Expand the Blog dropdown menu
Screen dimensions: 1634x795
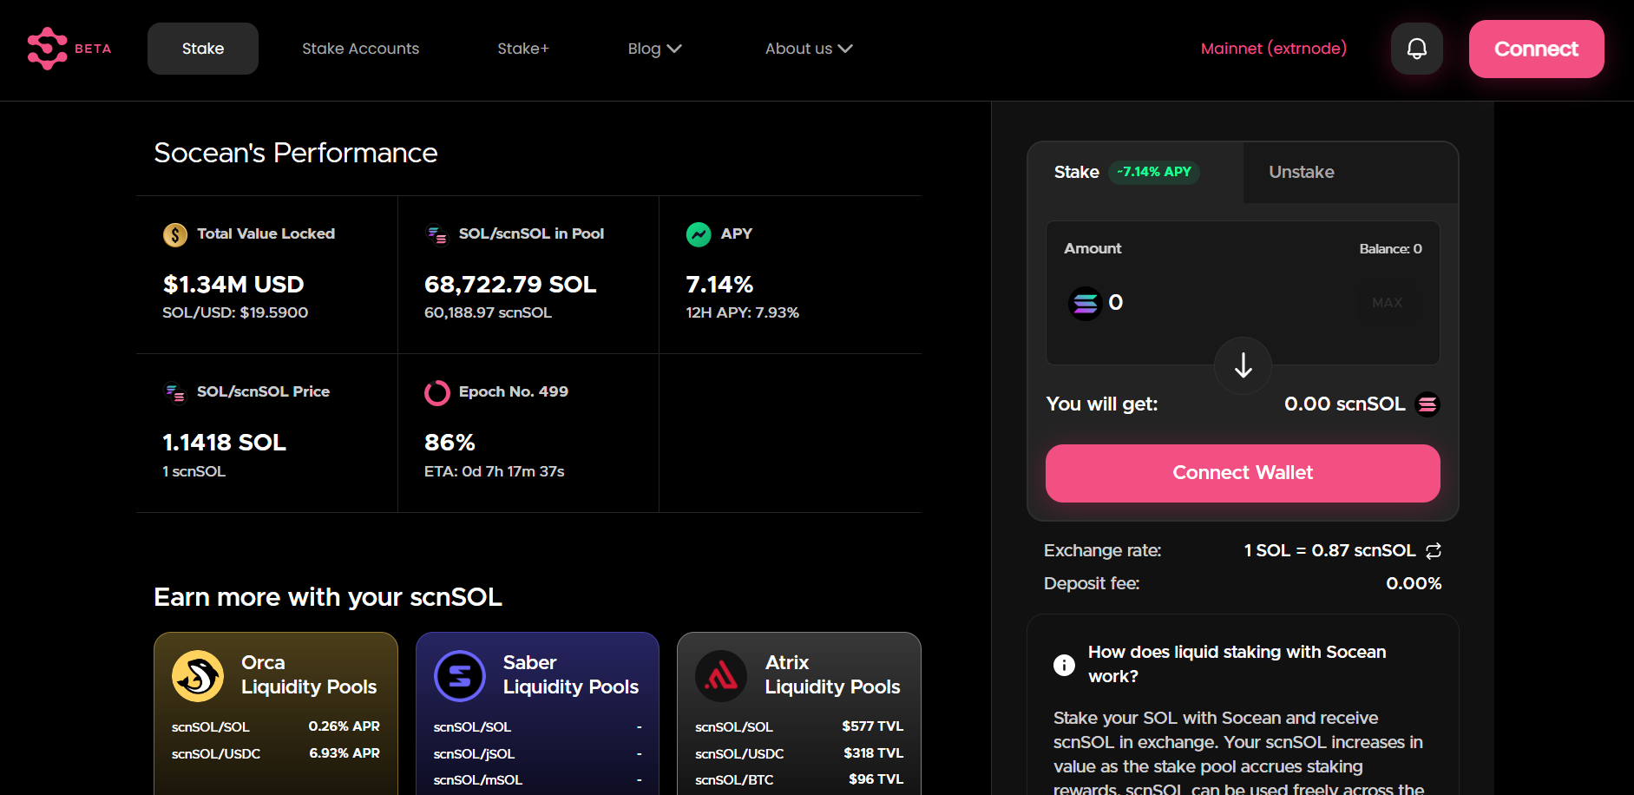(654, 49)
